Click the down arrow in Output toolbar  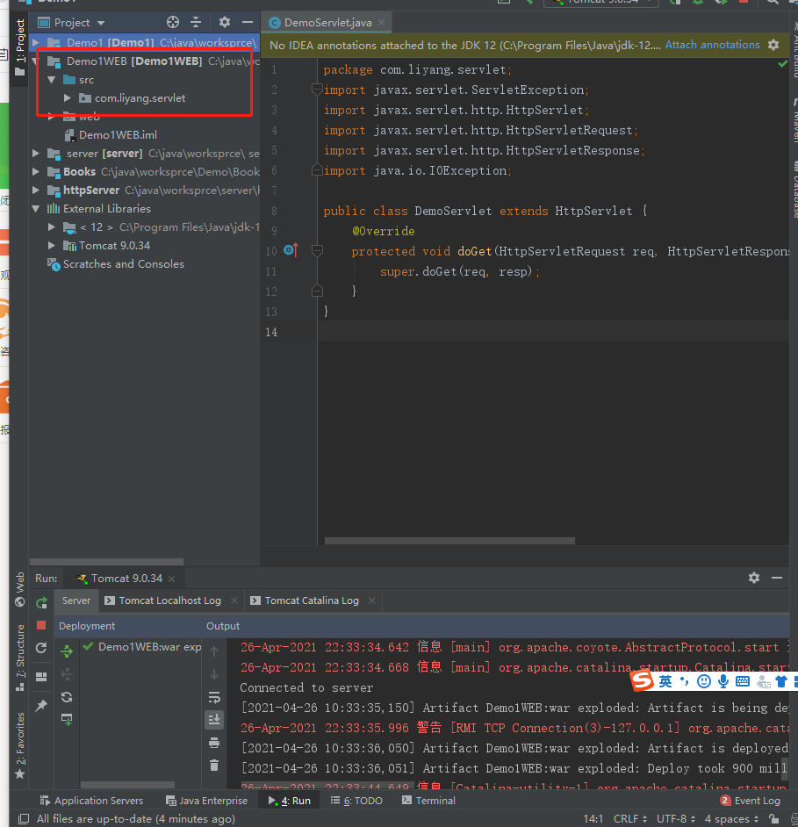point(214,674)
